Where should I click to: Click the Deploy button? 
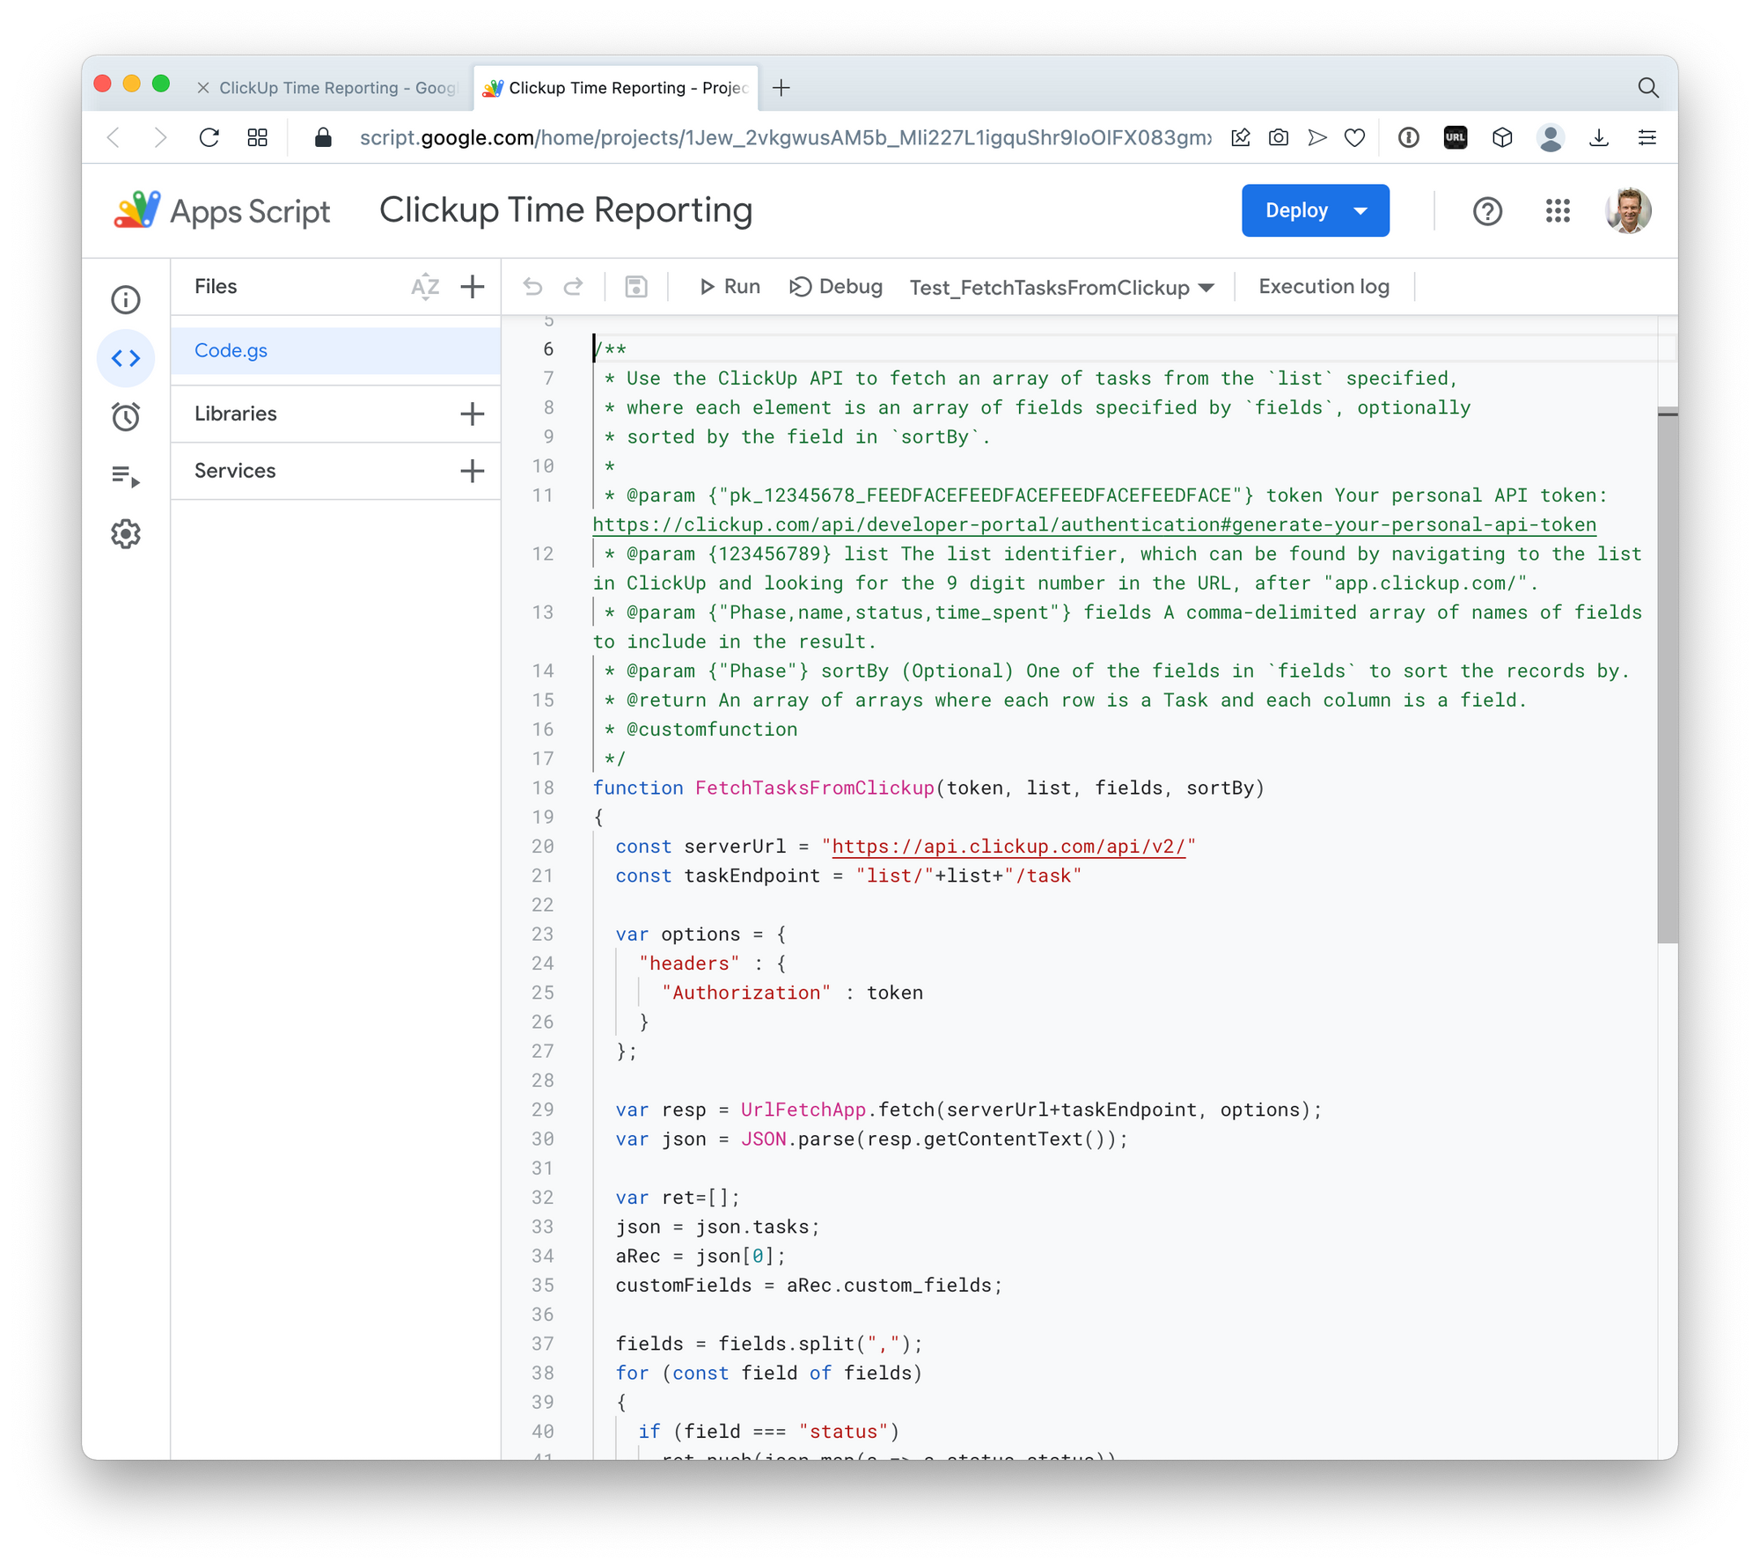1296,211
